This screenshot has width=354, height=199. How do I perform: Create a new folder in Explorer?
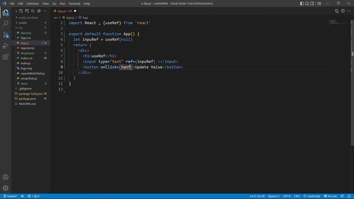pyautogui.click(x=27, y=11)
